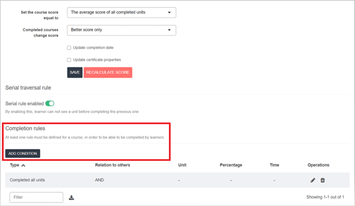
Task: Open the course score equal to dropdown
Action: (x=122, y=13)
